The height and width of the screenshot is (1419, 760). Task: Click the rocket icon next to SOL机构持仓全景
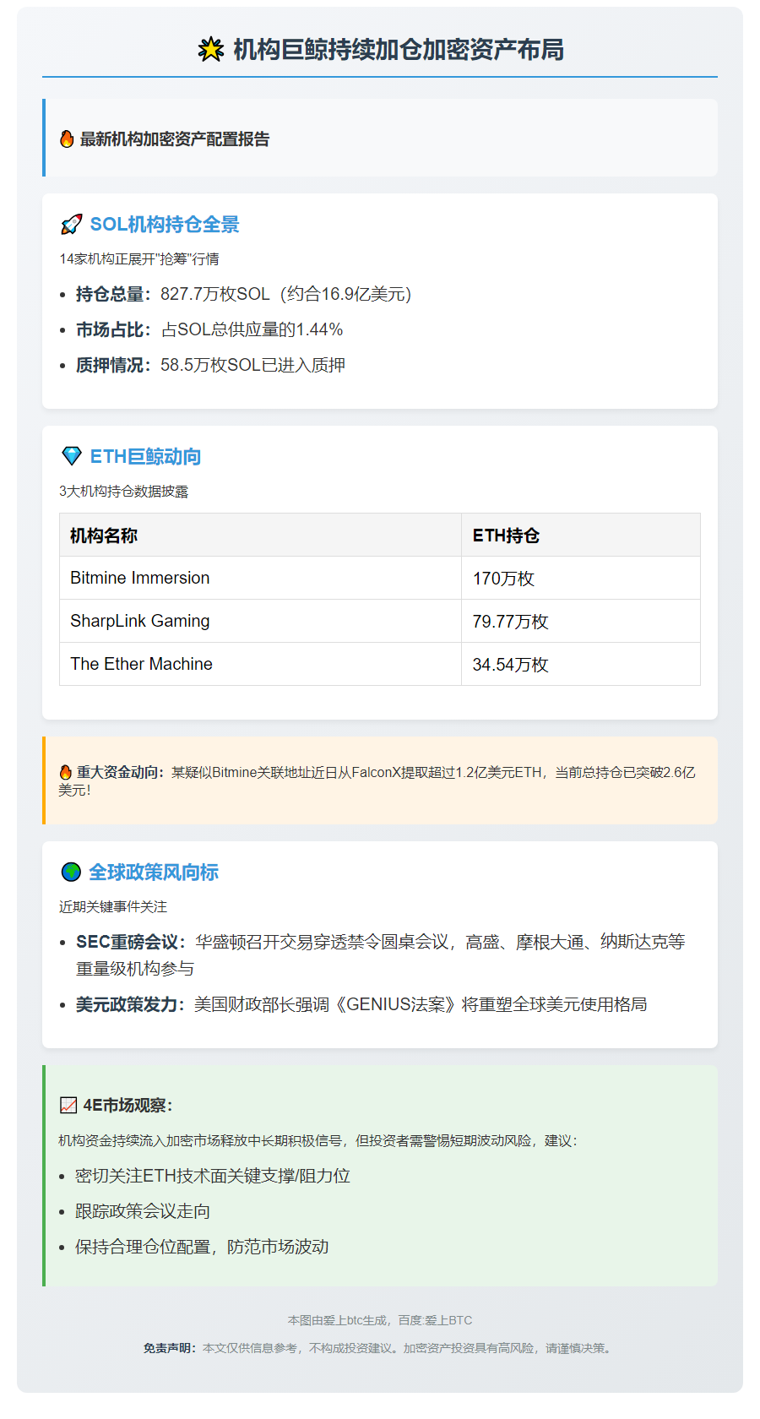[x=71, y=225]
